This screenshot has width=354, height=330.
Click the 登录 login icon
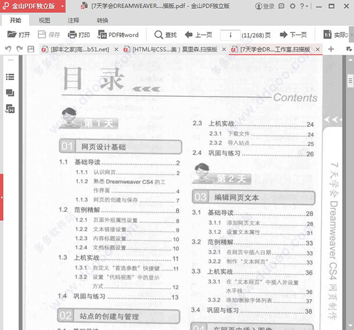click(x=264, y=6)
